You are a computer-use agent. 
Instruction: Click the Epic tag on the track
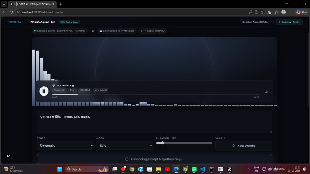point(72,90)
